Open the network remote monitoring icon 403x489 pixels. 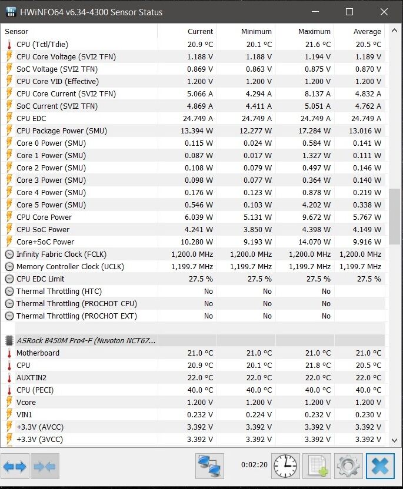[209, 466]
